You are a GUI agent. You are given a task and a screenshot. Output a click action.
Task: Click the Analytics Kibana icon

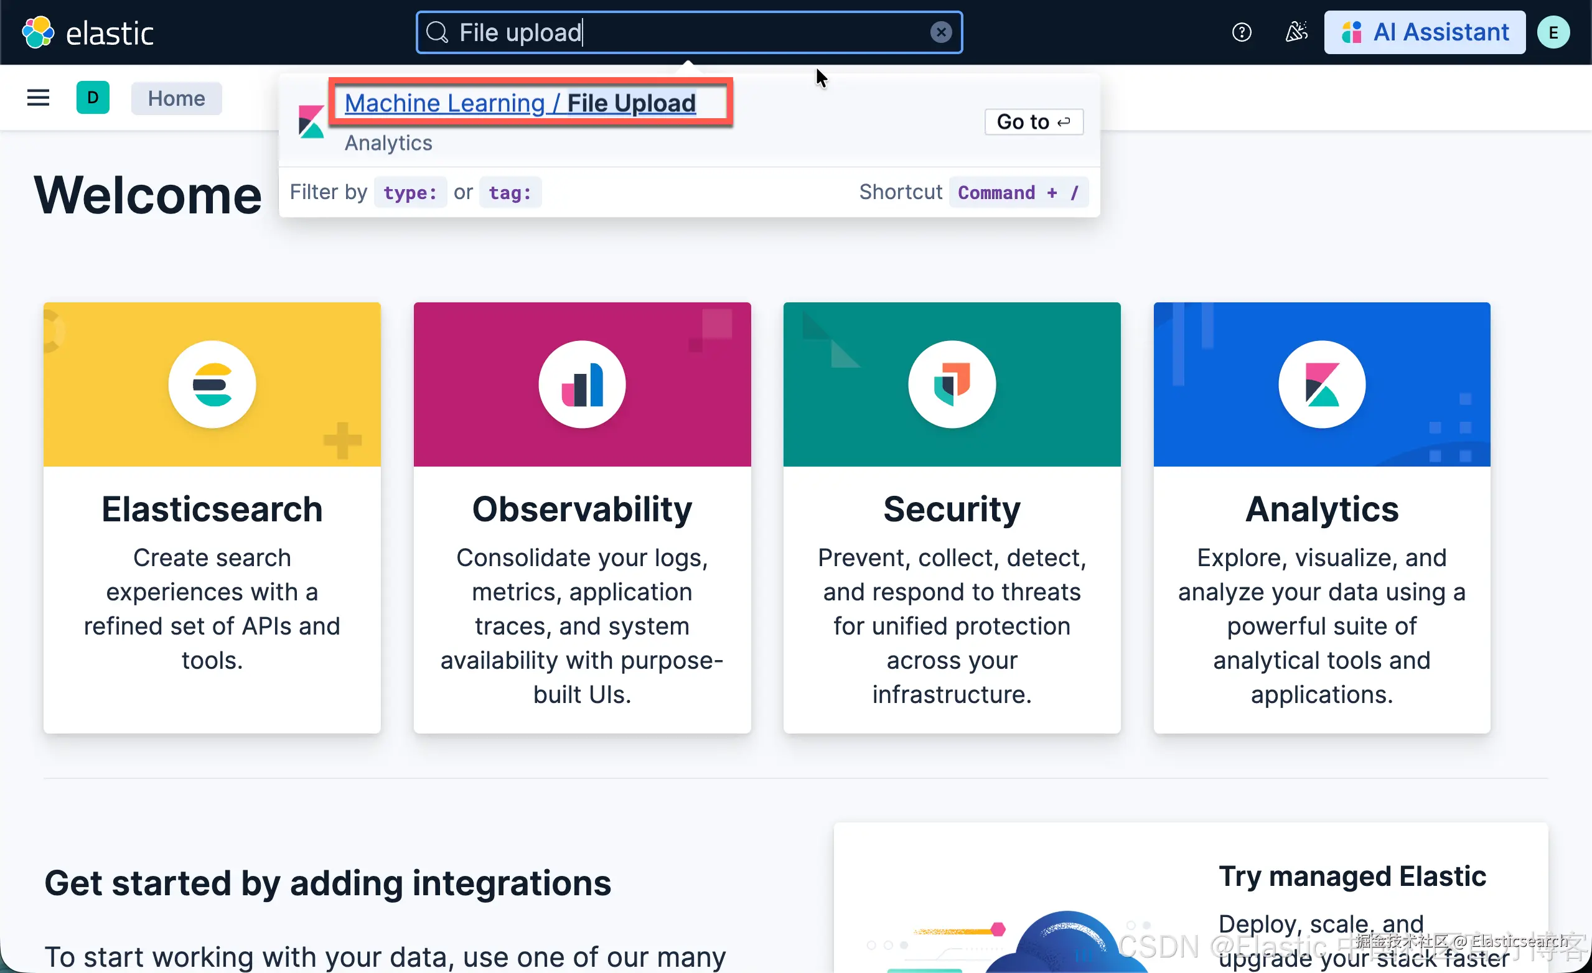pyautogui.click(x=1321, y=385)
